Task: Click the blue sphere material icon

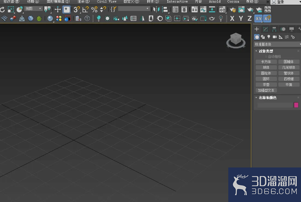Action: (50, 19)
